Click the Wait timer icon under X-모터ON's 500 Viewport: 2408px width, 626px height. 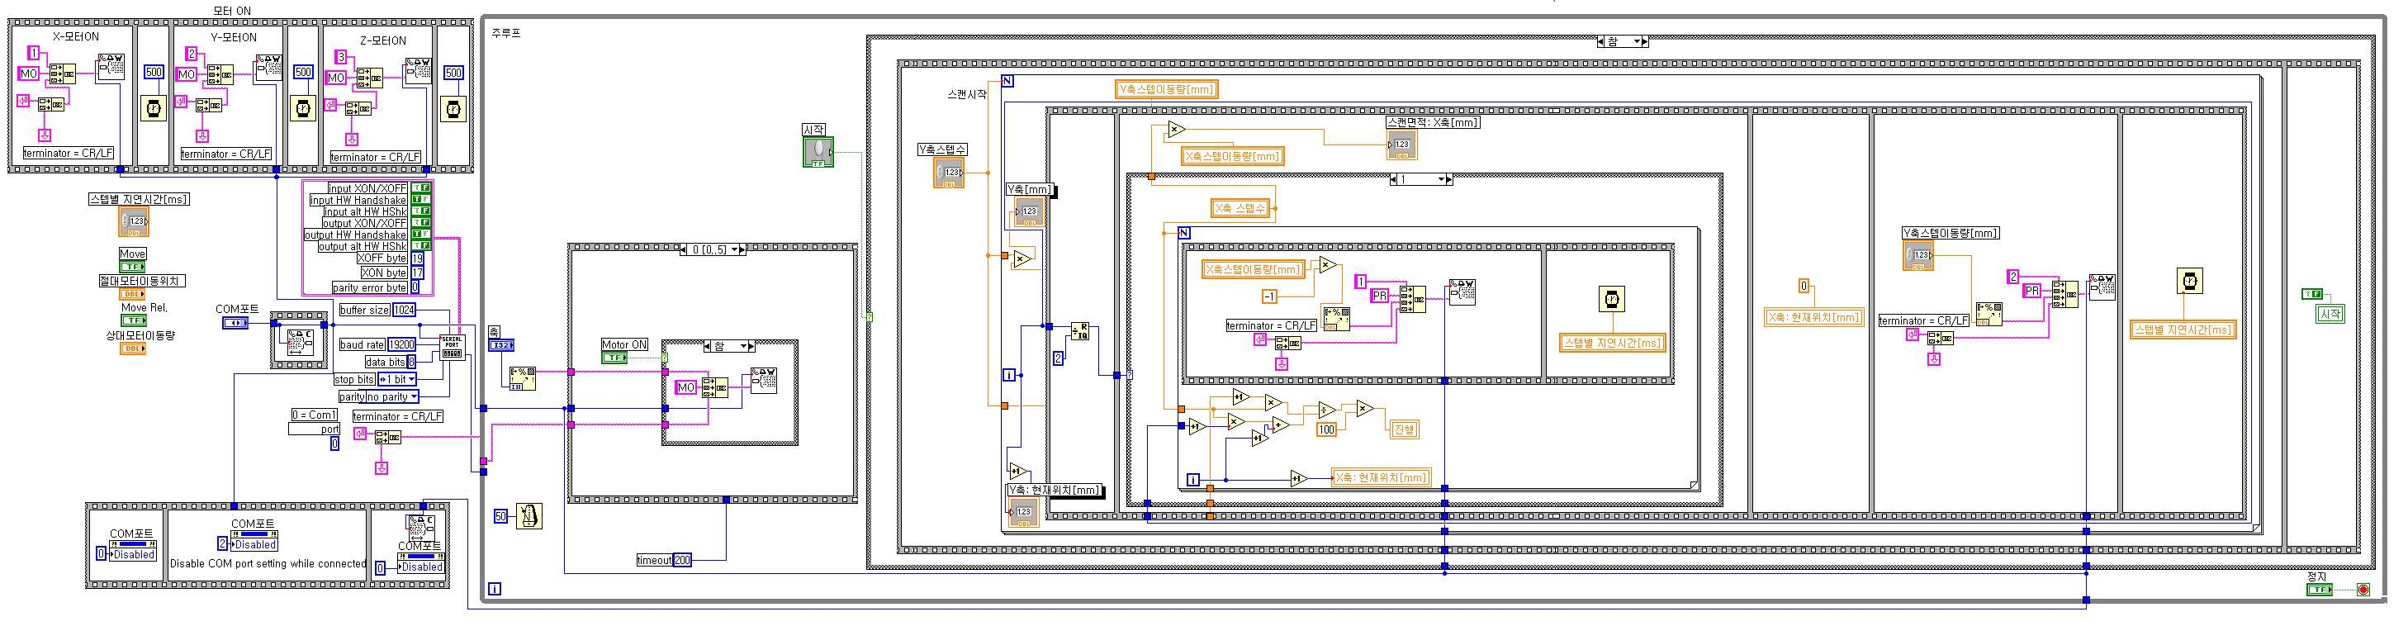tap(154, 109)
